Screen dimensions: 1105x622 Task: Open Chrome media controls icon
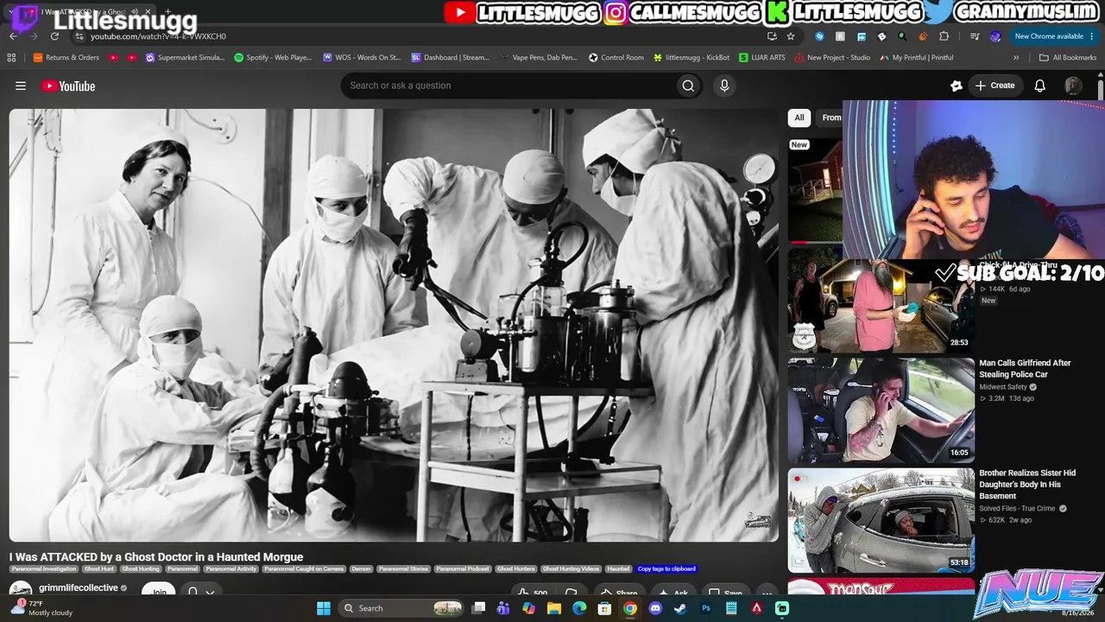(x=975, y=36)
